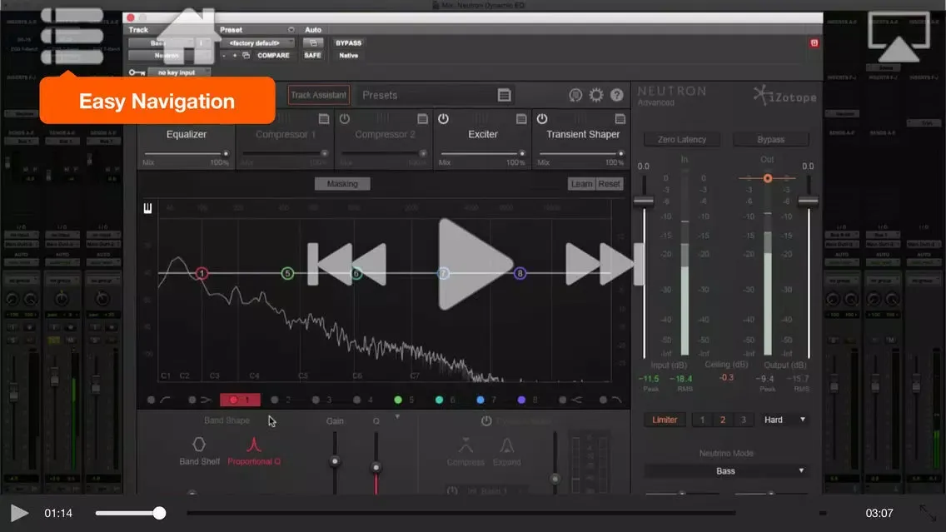Open the factory default preset dropdown
Viewport: 946px width, 532px height.
point(256,42)
